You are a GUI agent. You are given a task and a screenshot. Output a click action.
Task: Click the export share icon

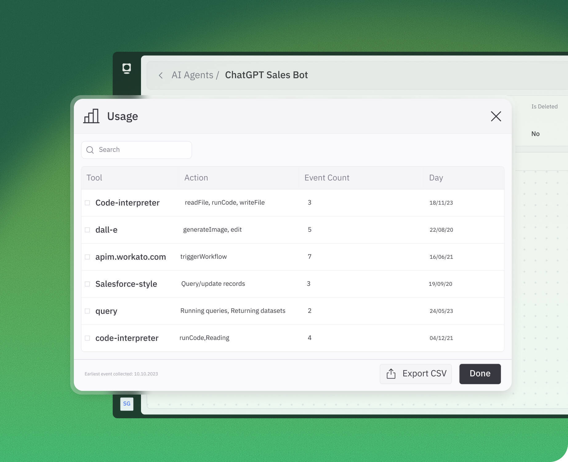tap(391, 374)
